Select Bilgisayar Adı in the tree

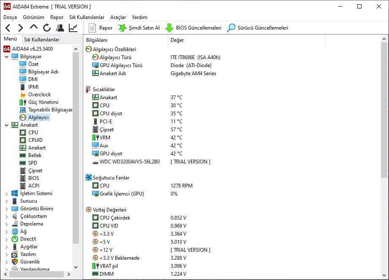pyautogui.click(x=43, y=72)
